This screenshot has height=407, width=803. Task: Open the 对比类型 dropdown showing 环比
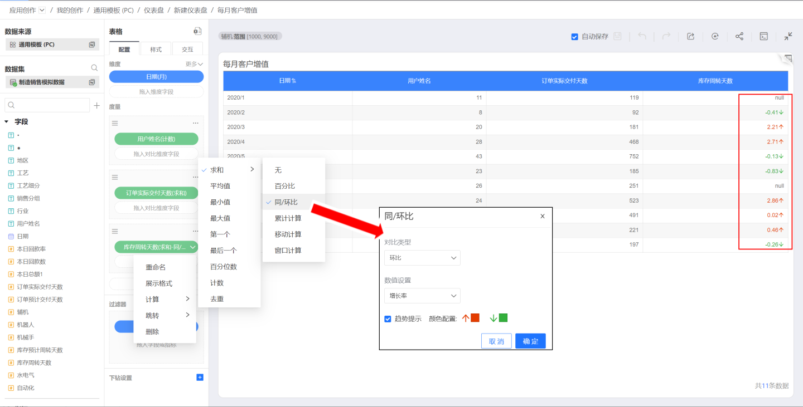(x=422, y=258)
